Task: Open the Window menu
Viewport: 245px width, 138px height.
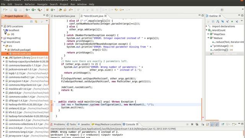Action: (x=82, y=4)
